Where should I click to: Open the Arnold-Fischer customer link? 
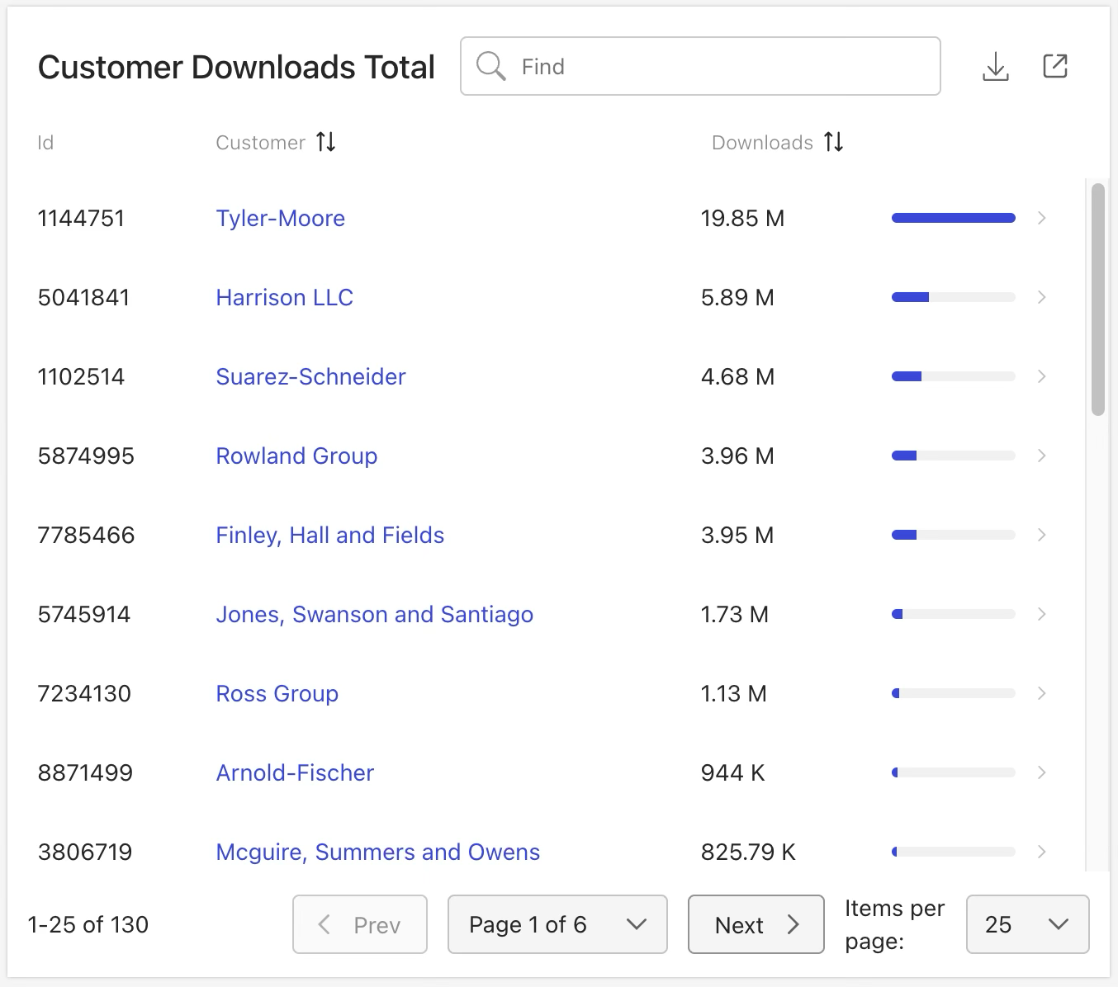tap(296, 772)
